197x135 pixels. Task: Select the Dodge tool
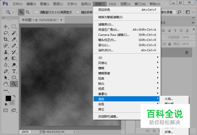14,65
